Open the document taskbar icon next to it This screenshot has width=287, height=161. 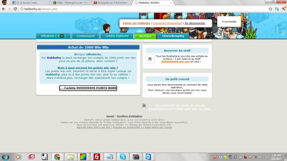point(45,157)
